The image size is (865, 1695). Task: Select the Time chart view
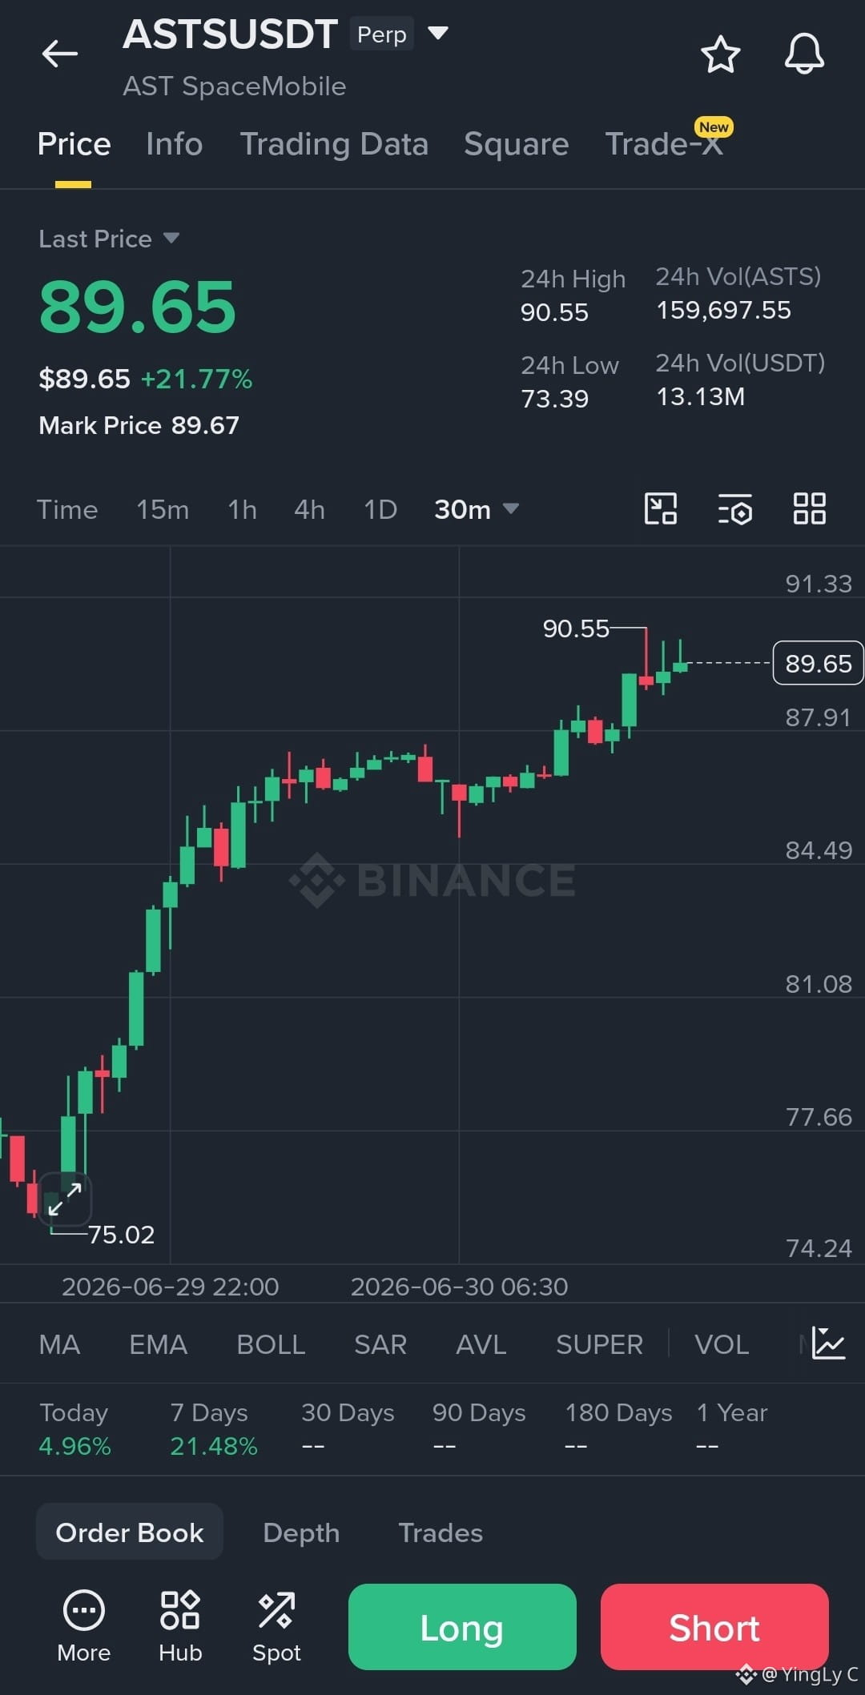(x=67, y=509)
